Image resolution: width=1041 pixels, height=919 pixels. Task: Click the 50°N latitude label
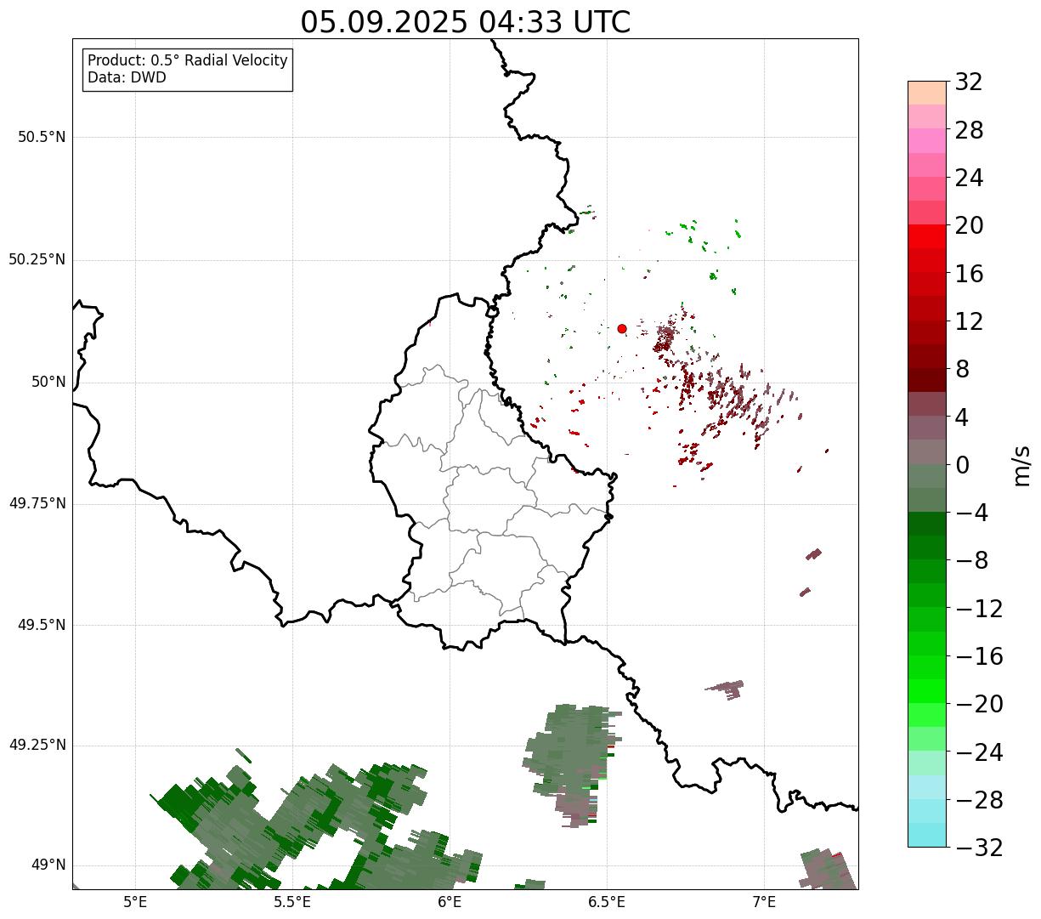pos(48,382)
